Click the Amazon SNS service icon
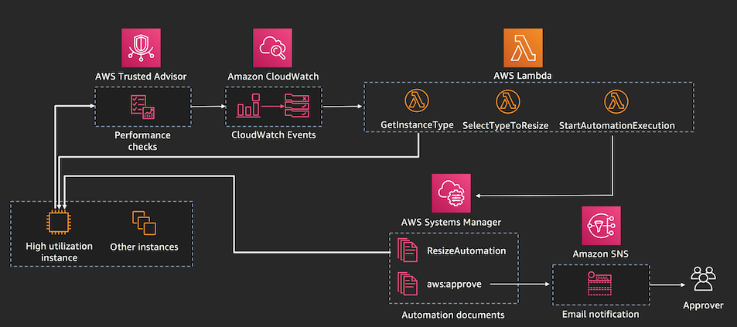This screenshot has width=737, height=327. click(x=601, y=226)
